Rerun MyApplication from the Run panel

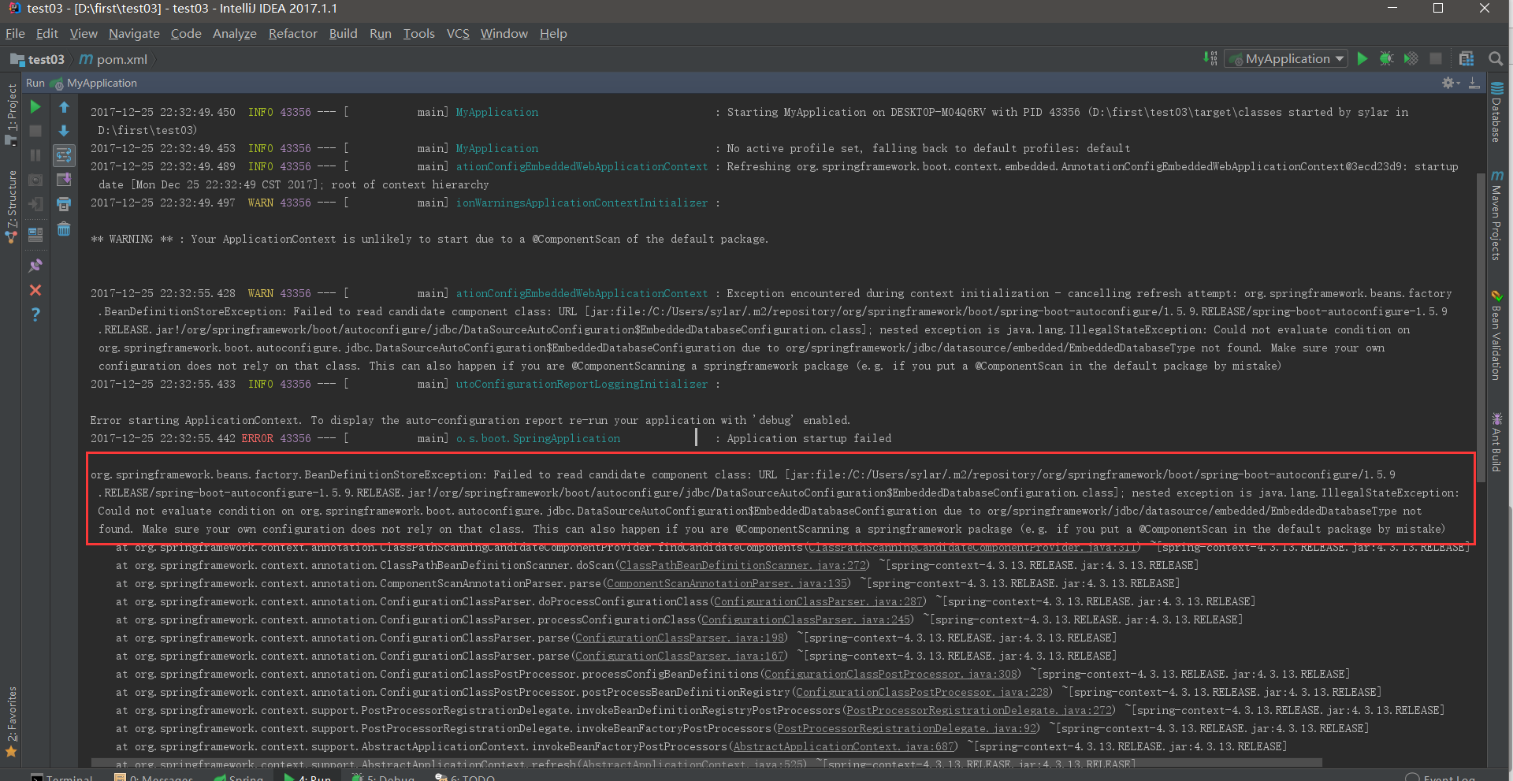coord(35,106)
